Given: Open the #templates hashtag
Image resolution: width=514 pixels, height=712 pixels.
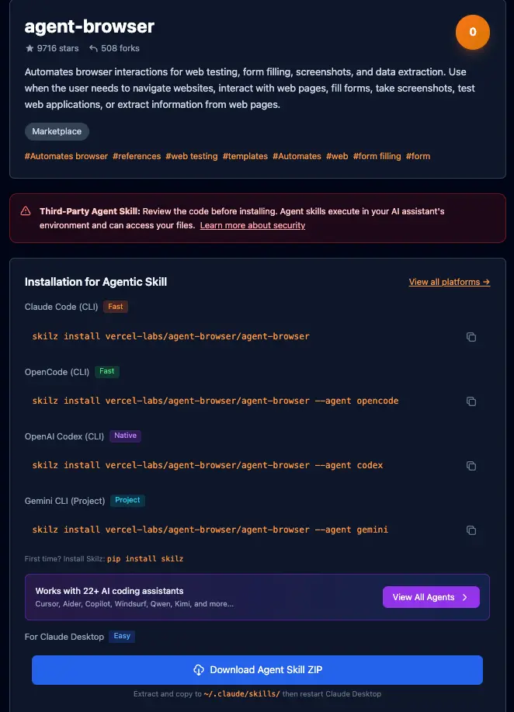Looking at the screenshot, I should pos(245,156).
